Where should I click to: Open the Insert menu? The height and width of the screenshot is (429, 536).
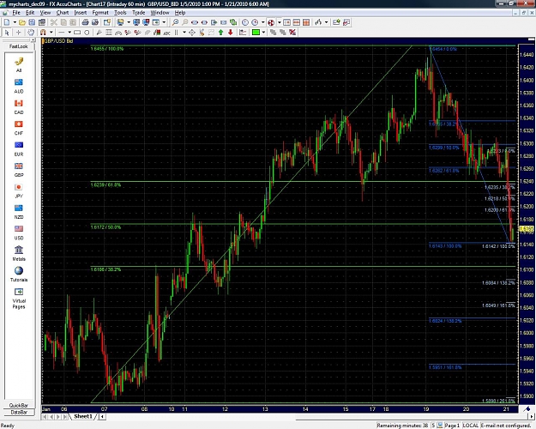[x=81, y=13]
